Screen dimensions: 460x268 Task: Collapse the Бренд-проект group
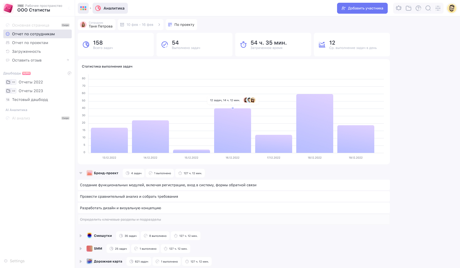click(81, 173)
